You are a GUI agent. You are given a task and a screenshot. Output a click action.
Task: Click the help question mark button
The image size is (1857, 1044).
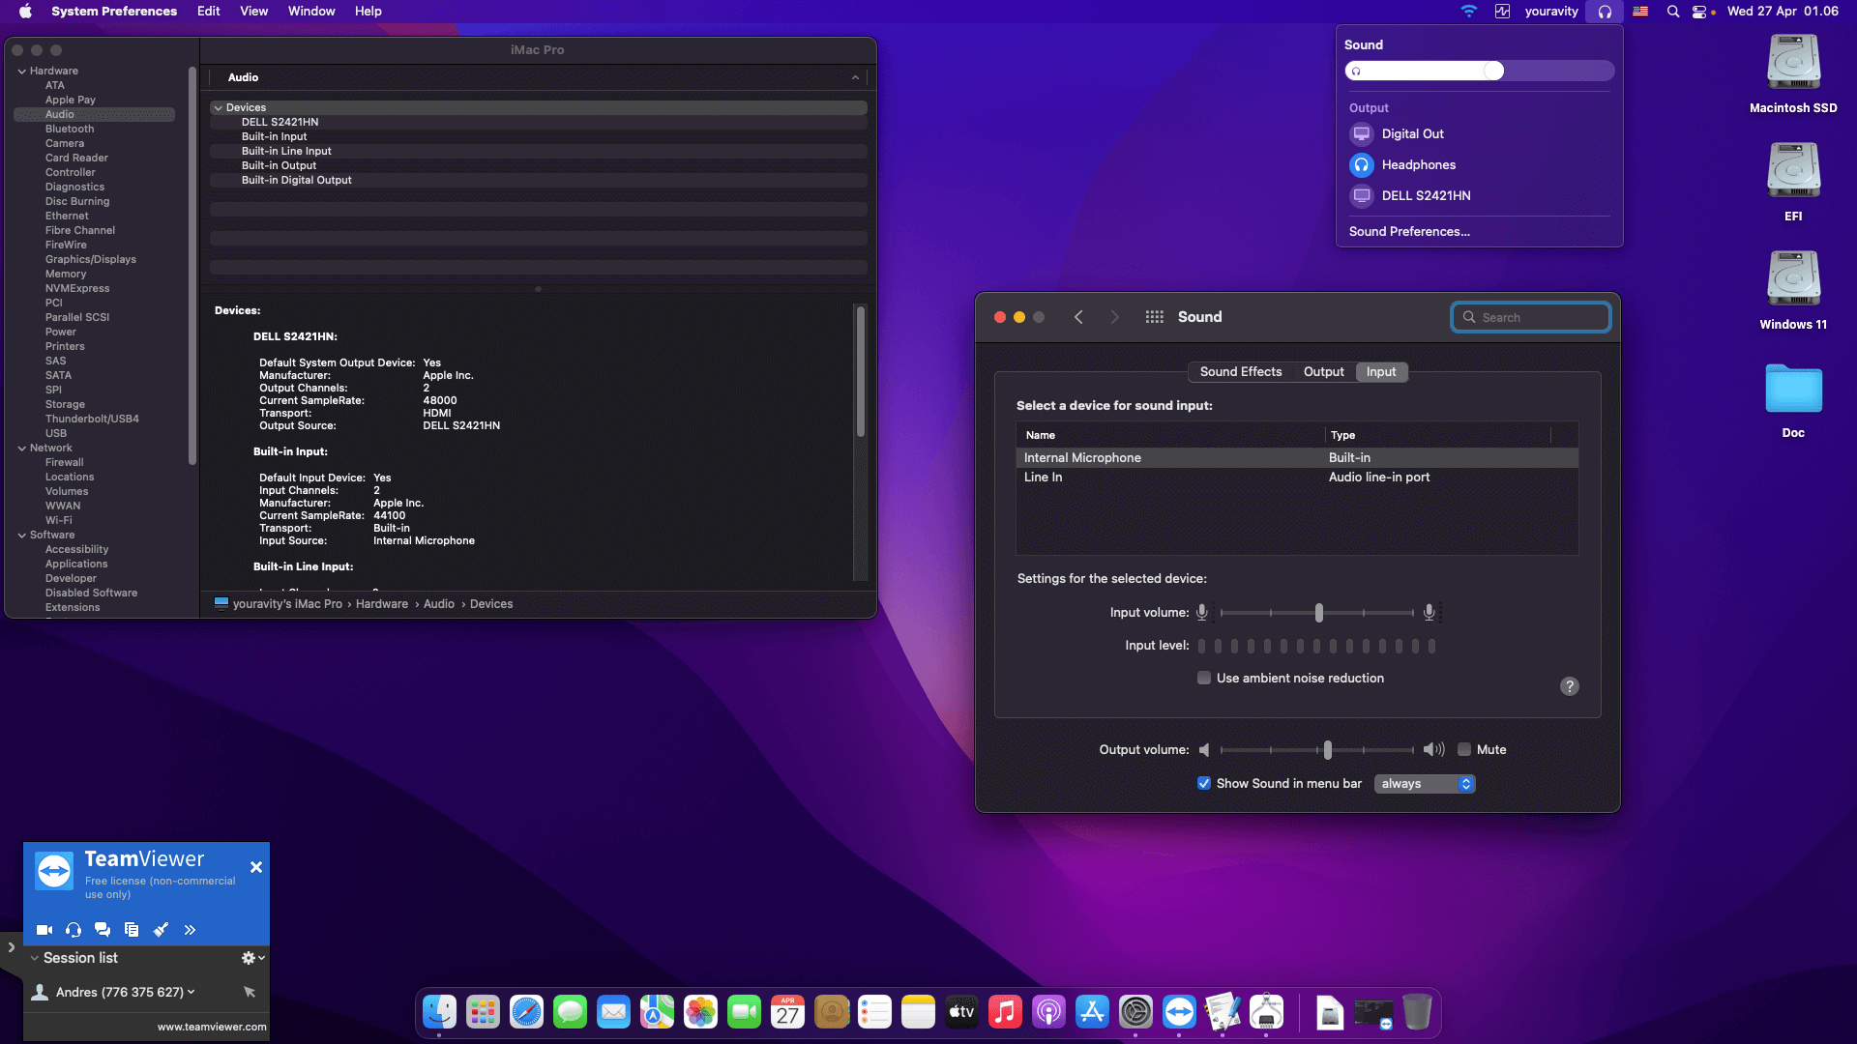pos(1570,686)
